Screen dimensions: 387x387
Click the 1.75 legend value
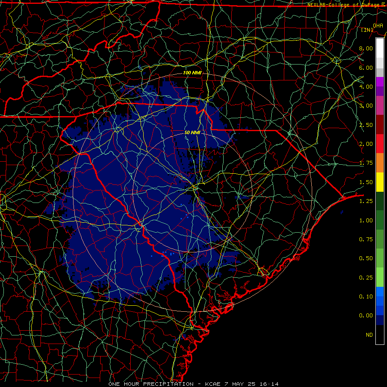pos(366,163)
